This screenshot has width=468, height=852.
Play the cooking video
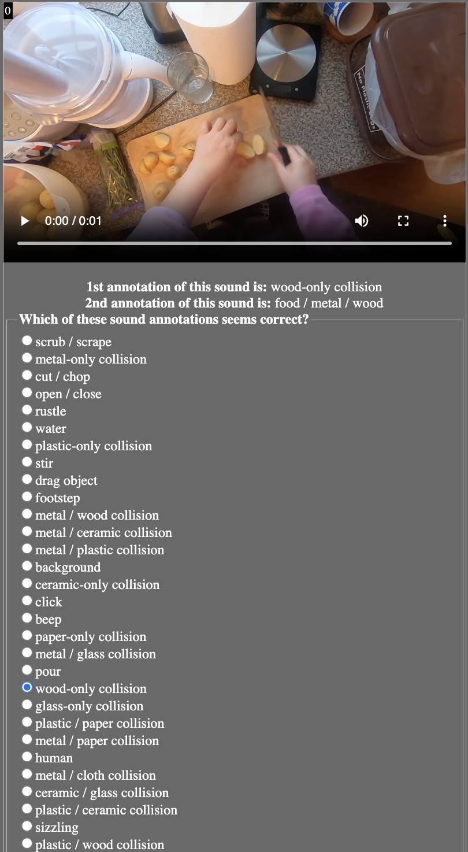[x=25, y=221]
